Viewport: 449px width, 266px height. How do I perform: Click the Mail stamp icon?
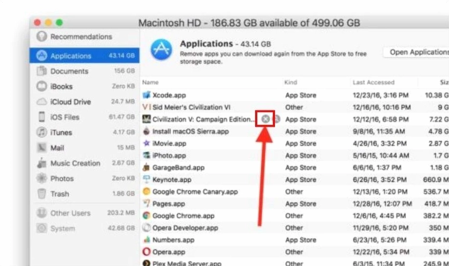(41, 147)
